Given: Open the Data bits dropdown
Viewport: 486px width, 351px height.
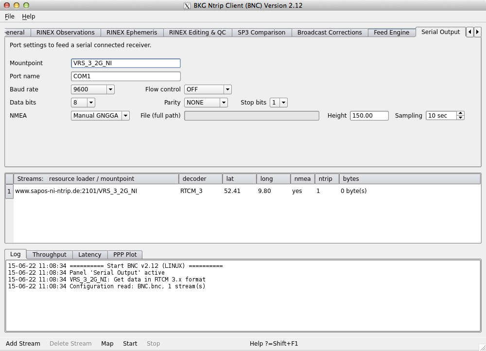Looking at the screenshot, I should click(83, 103).
